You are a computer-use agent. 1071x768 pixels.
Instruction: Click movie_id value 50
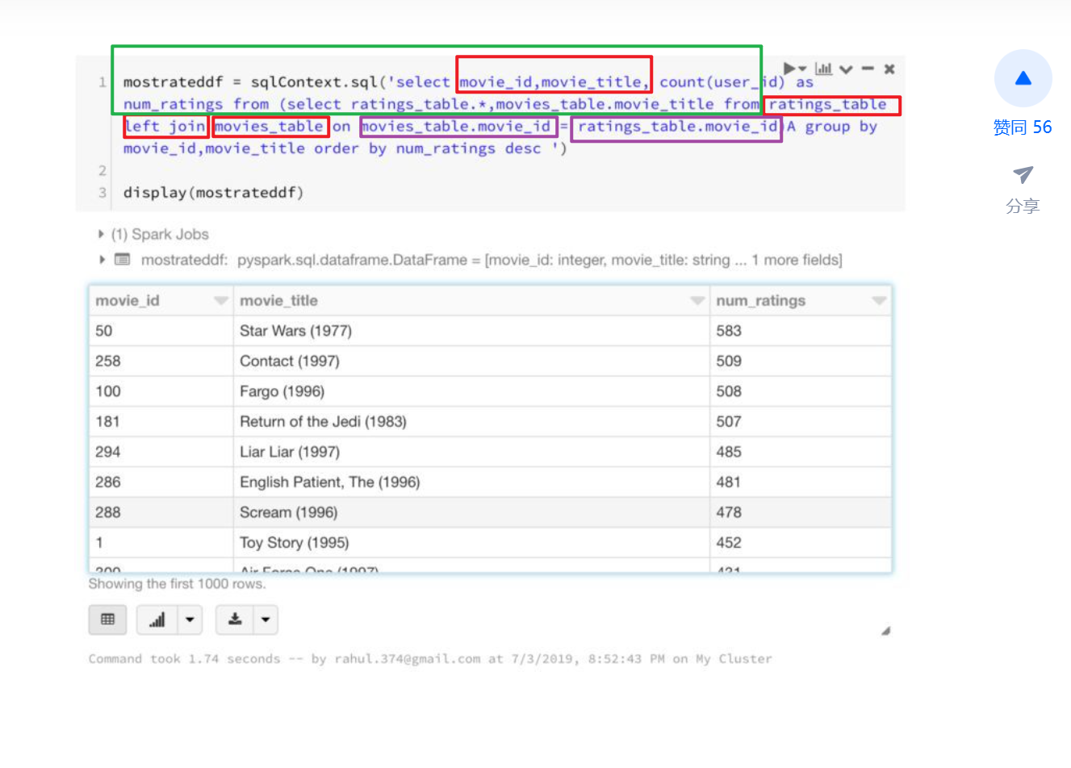coord(104,331)
